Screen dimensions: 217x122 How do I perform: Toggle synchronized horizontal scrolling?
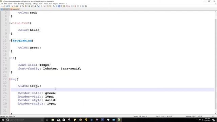coord(50,6)
